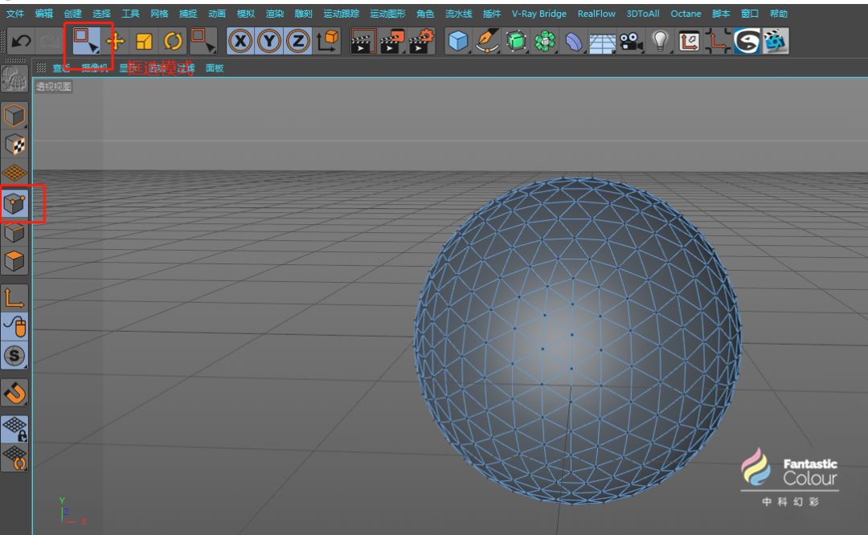Open the Render Settings clapperboard with gear
This screenshot has width=868, height=535.
421,41
